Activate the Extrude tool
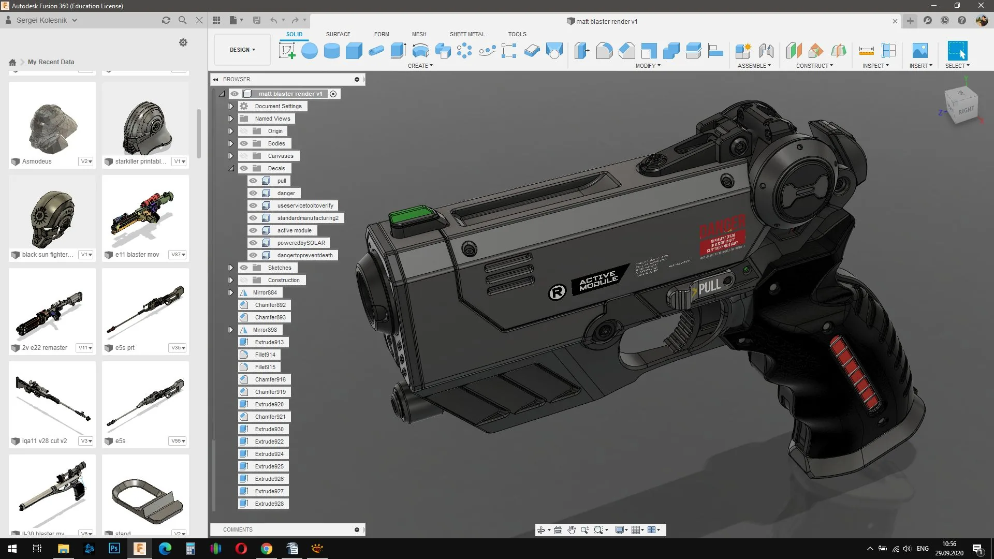Image resolution: width=994 pixels, height=559 pixels. point(398,51)
